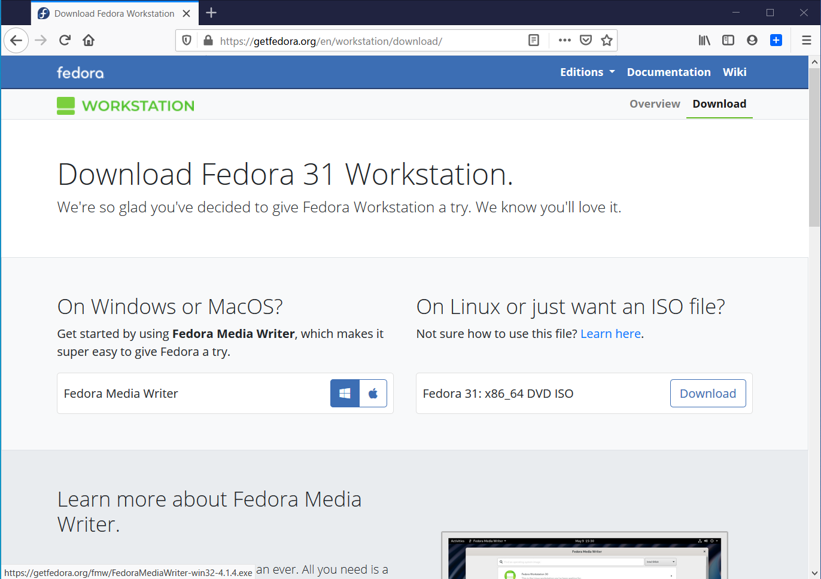Save page to Pocket
The width and height of the screenshot is (821, 579).
tap(586, 41)
